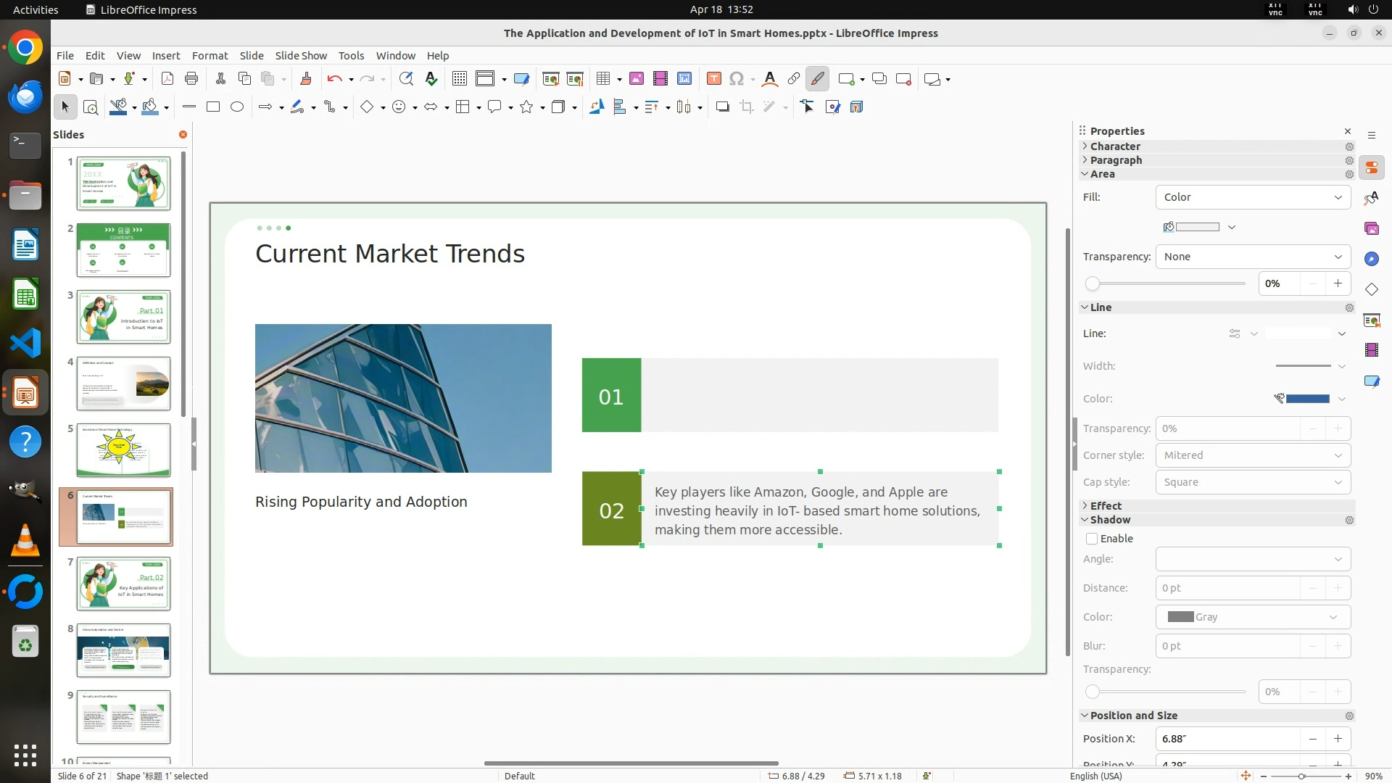Increase Position X with plus button
This screenshot has height=783, width=1392.
(1338, 739)
